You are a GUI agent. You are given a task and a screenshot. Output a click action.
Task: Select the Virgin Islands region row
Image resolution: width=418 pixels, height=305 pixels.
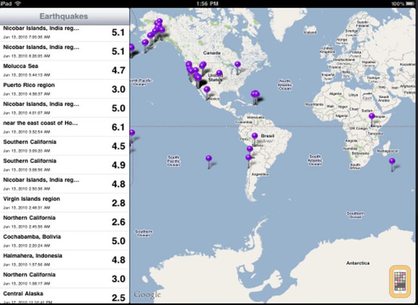click(x=65, y=203)
